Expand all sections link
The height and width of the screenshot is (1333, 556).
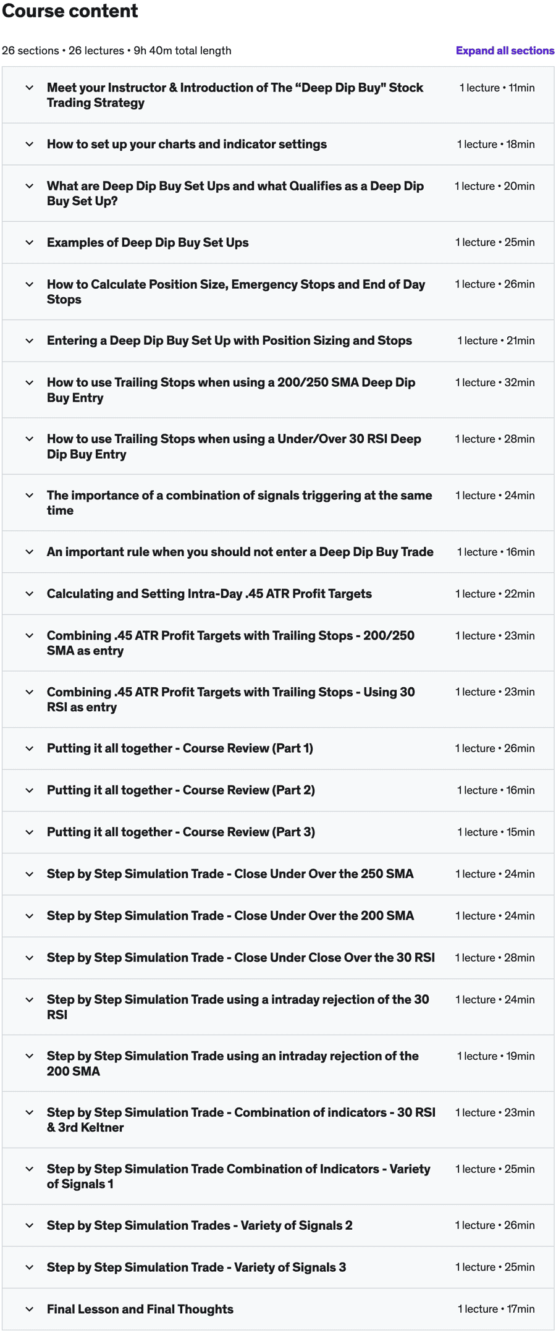[x=505, y=51]
